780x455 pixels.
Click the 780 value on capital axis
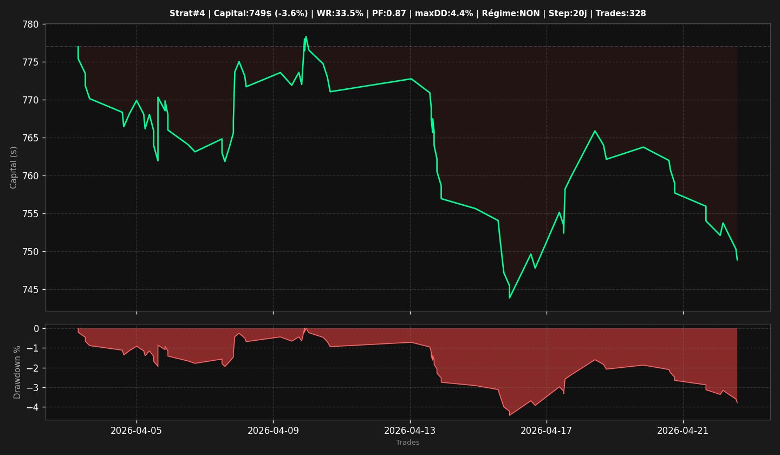pyautogui.click(x=31, y=24)
